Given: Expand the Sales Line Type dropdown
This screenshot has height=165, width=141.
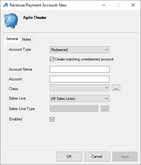Looking at the screenshot, I should click(x=74, y=108).
